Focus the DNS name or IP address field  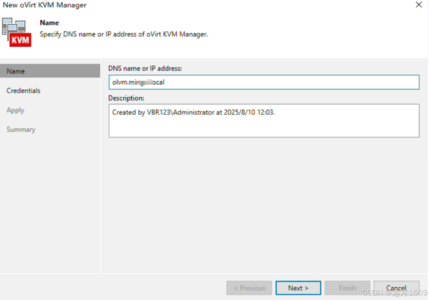coord(264,82)
